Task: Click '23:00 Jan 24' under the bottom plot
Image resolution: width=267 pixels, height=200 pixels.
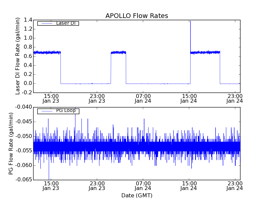Action: pyautogui.click(x=235, y=186)
